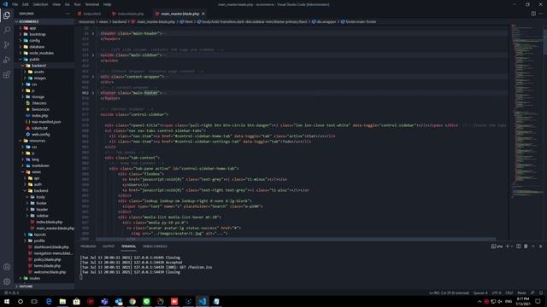Click the feedback icon in status bar
Image resolution: width=547 pixels, height=307 pixels.
point(532,293)
